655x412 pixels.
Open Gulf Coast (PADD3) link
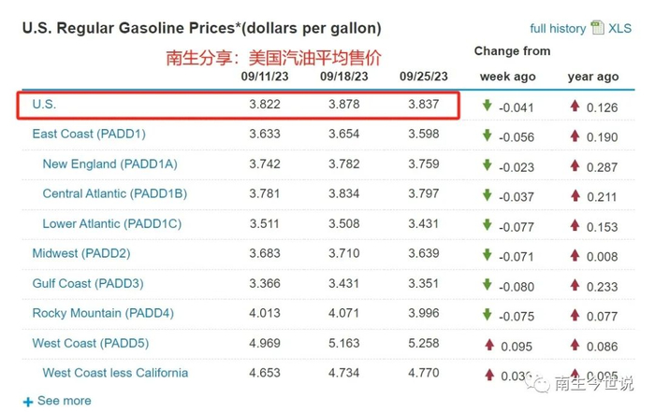(88, 283)
